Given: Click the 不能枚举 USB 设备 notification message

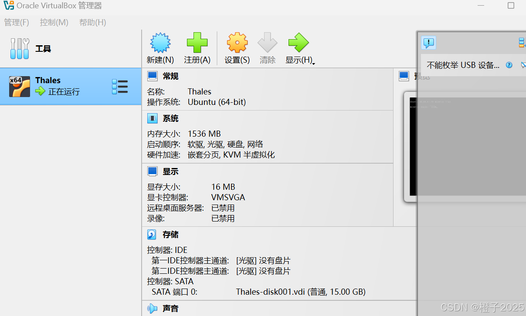Looking at the screenshot, I should click(x=463, y=65).
